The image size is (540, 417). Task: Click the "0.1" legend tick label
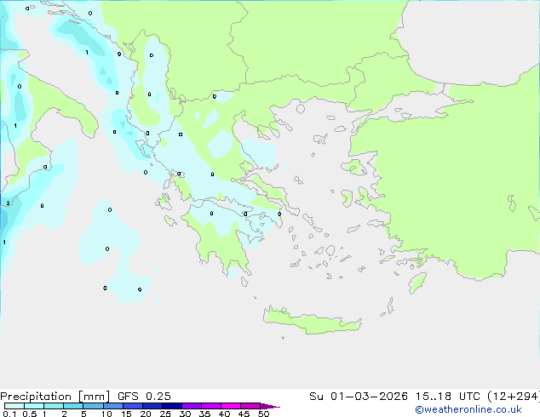pos(9,414)
